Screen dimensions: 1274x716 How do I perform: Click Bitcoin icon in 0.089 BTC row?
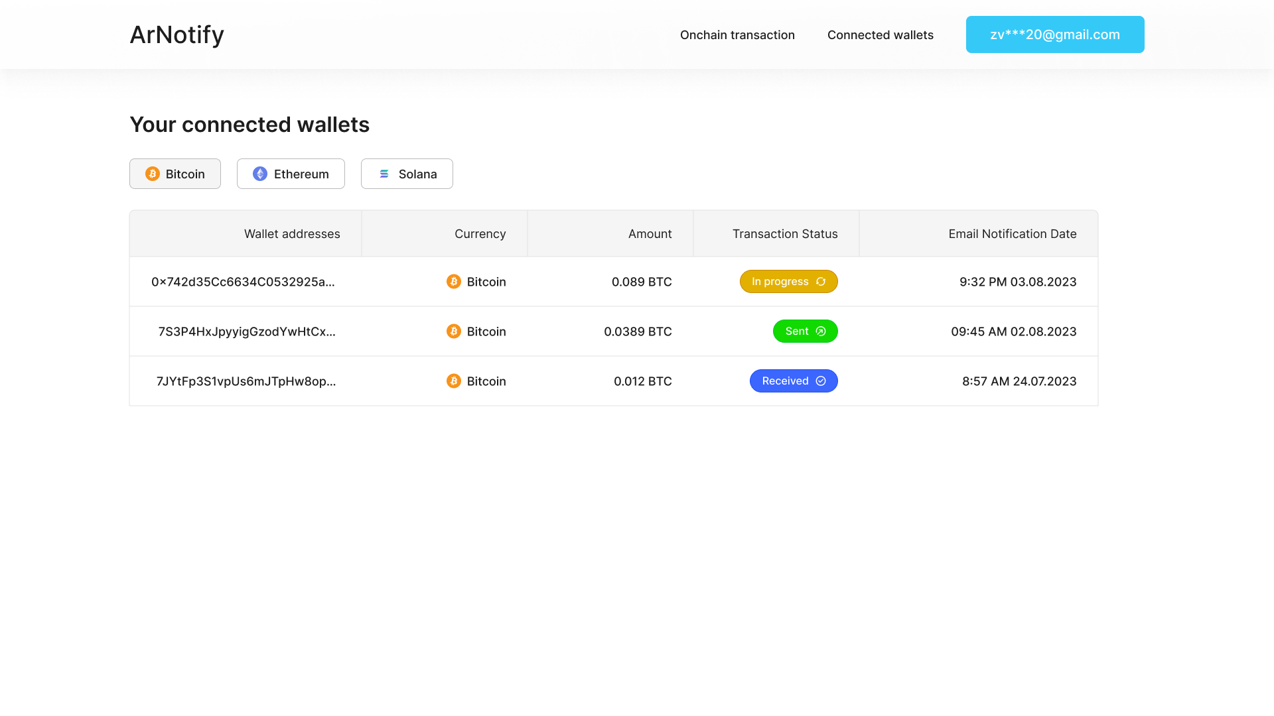coord(454,282)
